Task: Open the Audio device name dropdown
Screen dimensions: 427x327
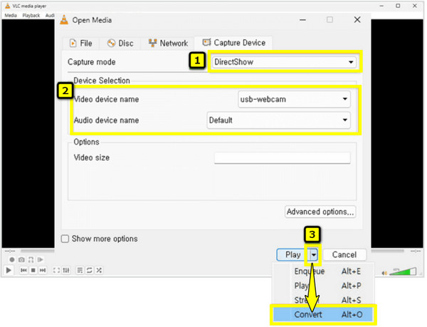Action: 278,120
